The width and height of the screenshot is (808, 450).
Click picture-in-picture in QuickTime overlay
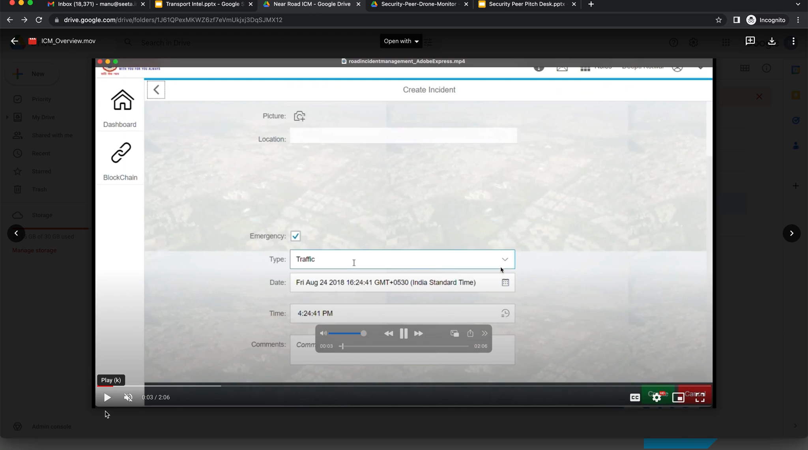click(x=454, y=334)
